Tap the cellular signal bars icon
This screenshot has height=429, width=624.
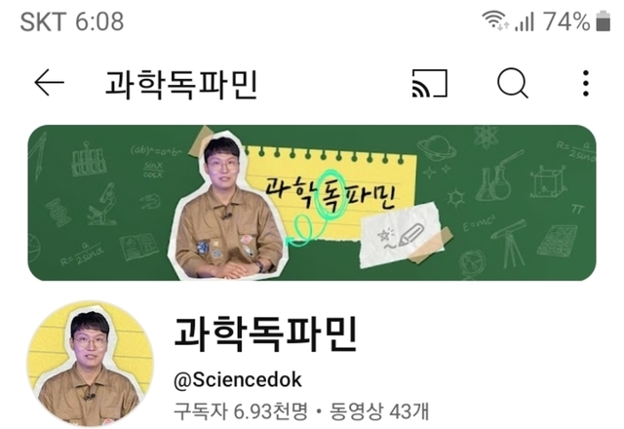[x=525, y=21]
